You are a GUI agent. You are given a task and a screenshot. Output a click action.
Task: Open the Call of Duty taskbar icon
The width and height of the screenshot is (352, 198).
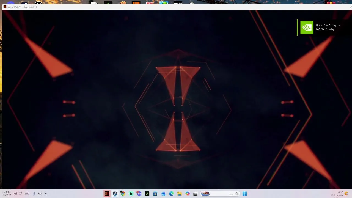pos(107,194)
